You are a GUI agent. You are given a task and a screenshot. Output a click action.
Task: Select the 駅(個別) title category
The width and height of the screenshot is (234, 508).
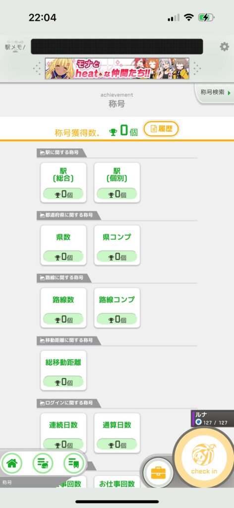[x=117, y=183]
